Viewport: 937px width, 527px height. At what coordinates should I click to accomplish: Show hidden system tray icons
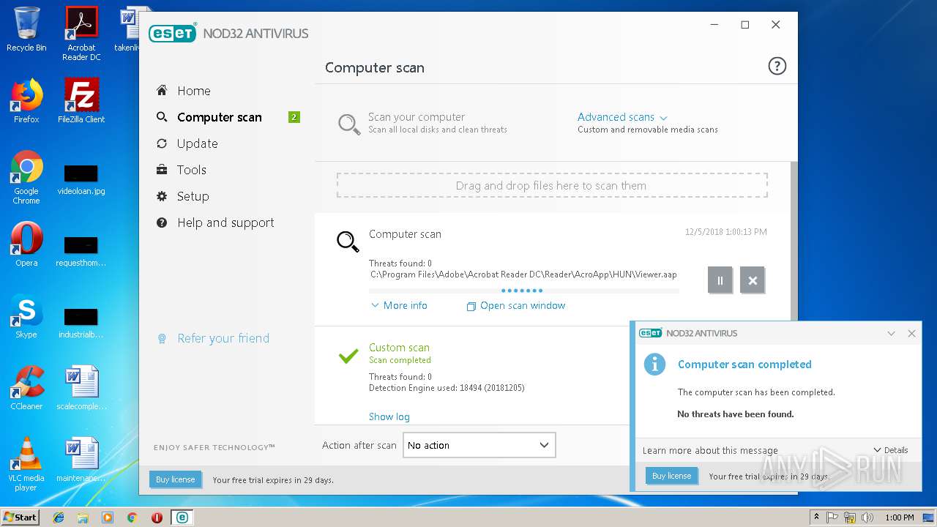tap(815, 517)
